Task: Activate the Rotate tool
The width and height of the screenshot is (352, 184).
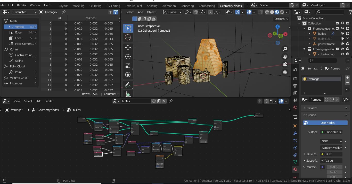Action: (x=128, y=56)
